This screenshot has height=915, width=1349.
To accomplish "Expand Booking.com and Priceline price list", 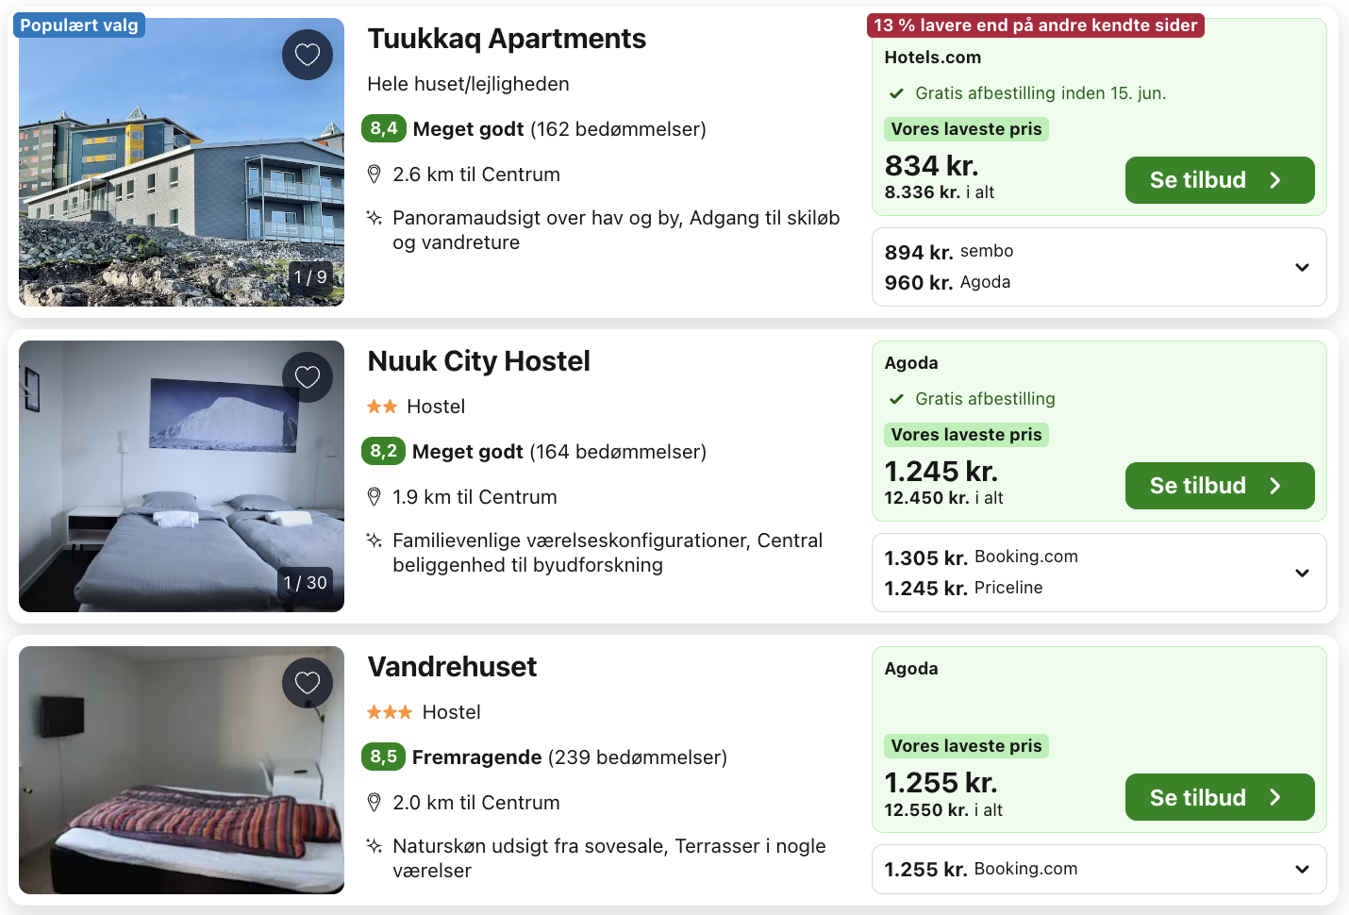I will pyautogui.click(x=1302, y=573).
